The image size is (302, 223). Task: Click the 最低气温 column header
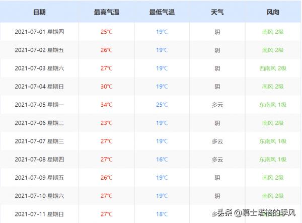[x=162, y=12]
